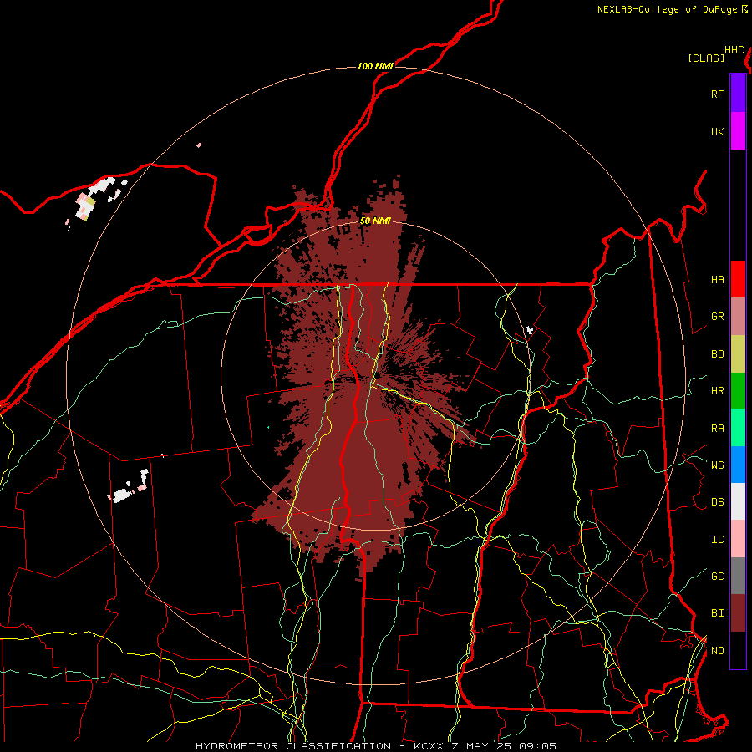Click the HR legend label
The image size is (752, 752).
[x=717, y=390]
